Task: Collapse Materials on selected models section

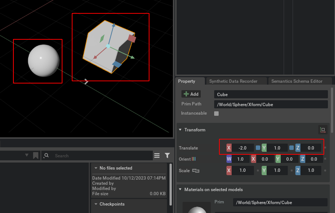Action: pos(180,189)
